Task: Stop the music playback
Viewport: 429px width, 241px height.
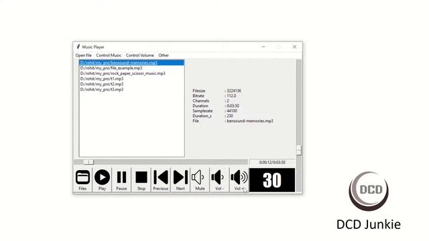Action: 141,180
